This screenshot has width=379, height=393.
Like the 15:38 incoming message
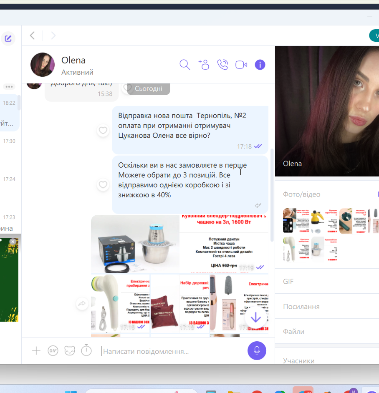click(127, 88)
